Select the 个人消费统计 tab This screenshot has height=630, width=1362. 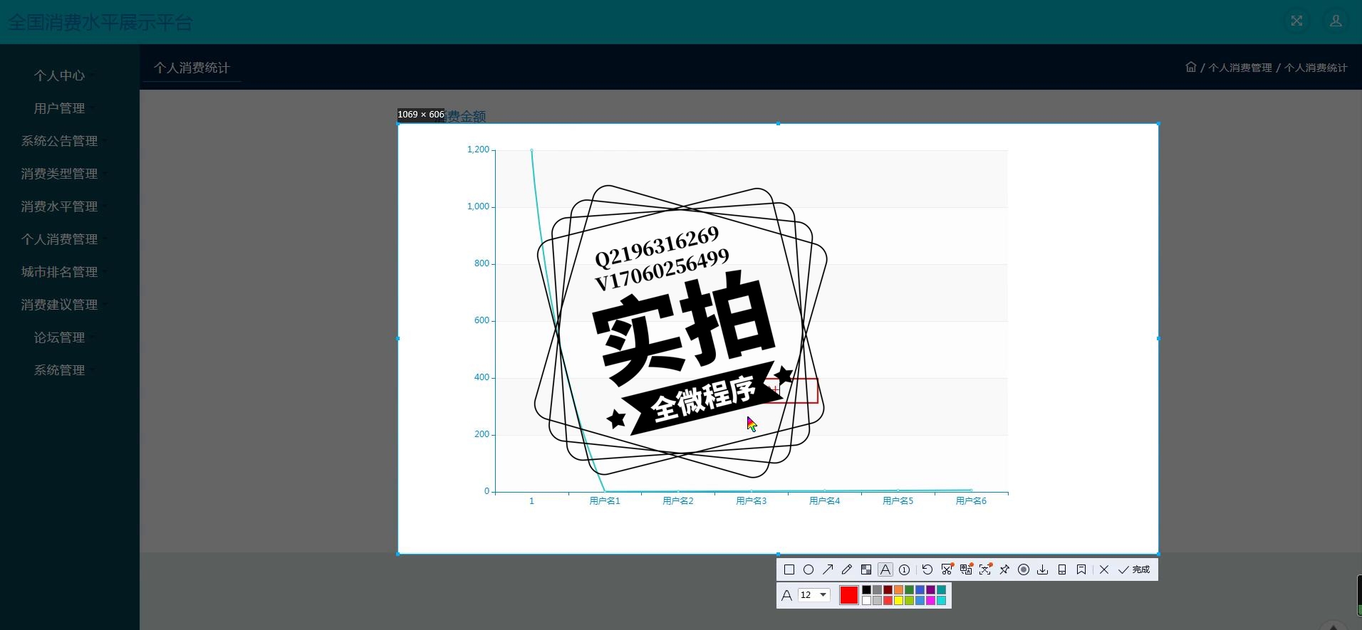point(192,68)
